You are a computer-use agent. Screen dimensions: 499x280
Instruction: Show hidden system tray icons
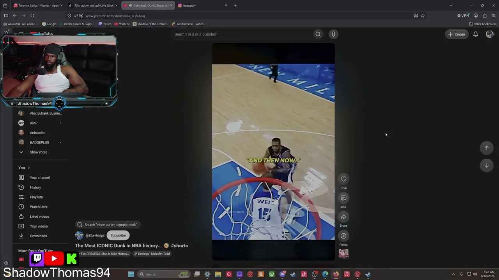pyautogui.click(x=453, y=274)
